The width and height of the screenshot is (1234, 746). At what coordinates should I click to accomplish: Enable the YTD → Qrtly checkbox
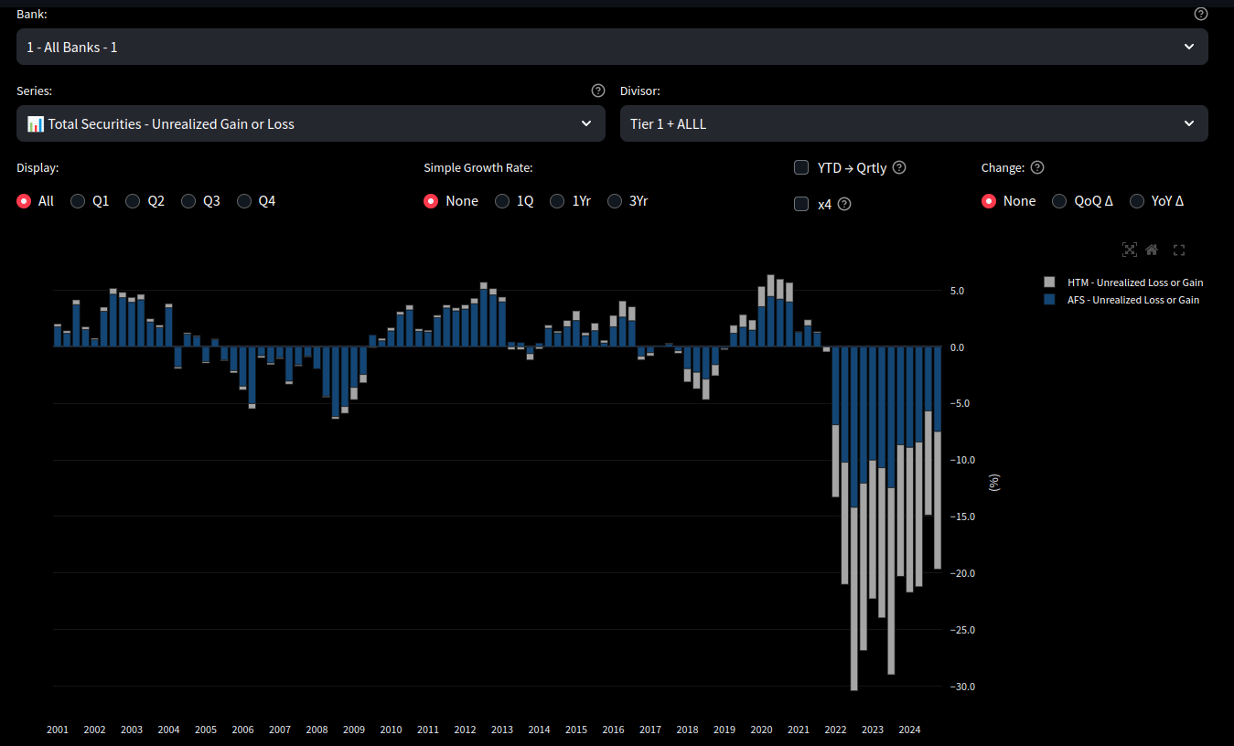[801, 167]
